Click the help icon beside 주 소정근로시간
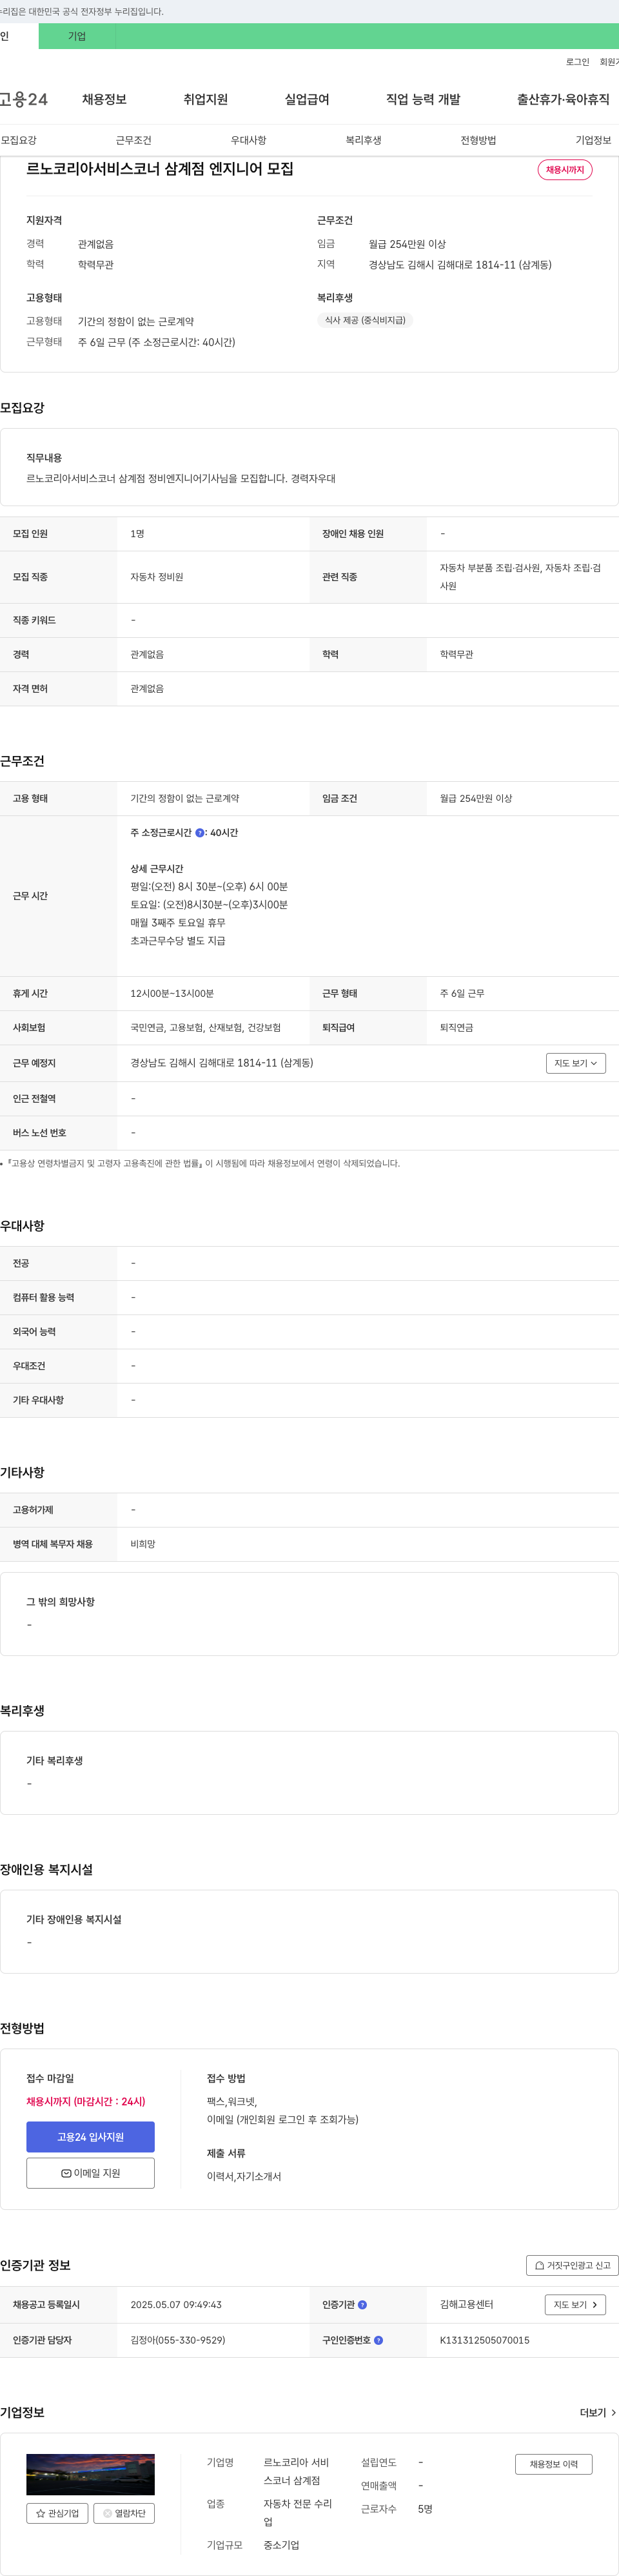Image resolution: width=619 pixels, height=2576 pixels. click(200, 833)
